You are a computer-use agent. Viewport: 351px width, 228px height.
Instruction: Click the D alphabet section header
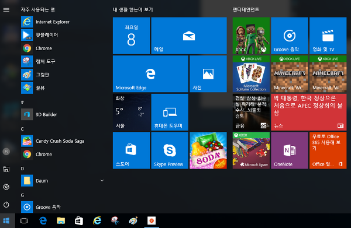pyautogui.click(x=22, y=169)
